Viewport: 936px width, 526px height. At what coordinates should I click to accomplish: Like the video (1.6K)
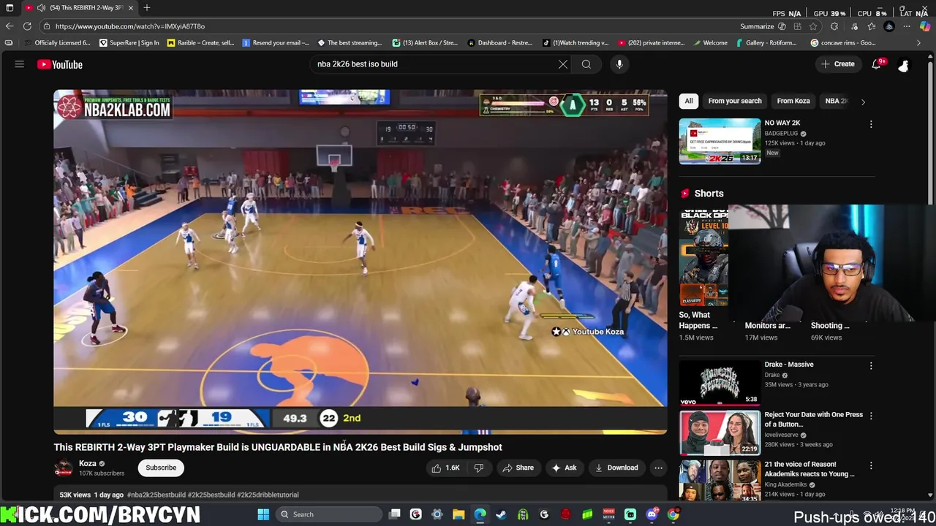(445, 468)
